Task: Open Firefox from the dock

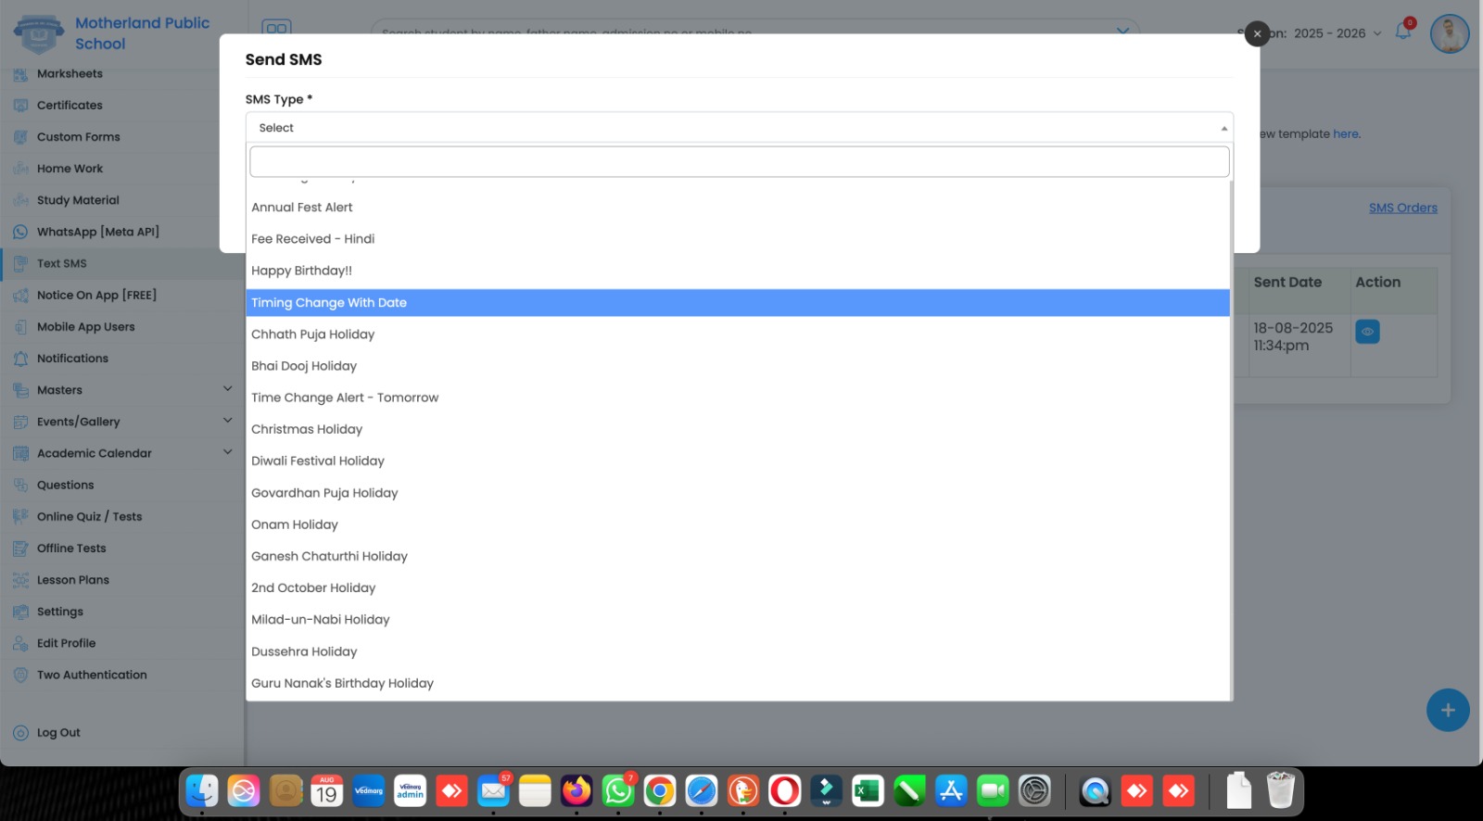Action: 577,791
